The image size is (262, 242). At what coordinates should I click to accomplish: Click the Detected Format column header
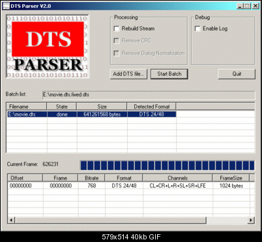point(152,107)
